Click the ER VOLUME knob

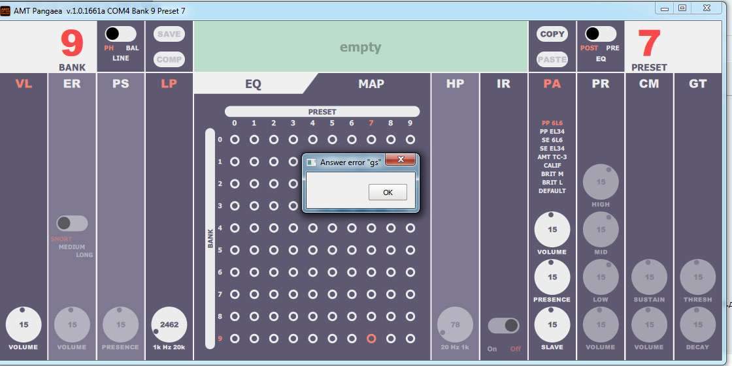(x=72, y=324)
